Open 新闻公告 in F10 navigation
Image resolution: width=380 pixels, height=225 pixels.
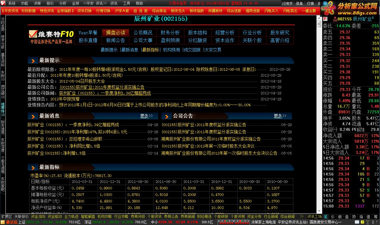tap(115, 40)
